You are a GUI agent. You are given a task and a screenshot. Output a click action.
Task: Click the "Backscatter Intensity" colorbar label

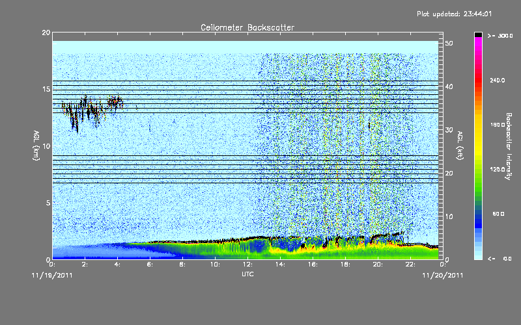(509, 146)
